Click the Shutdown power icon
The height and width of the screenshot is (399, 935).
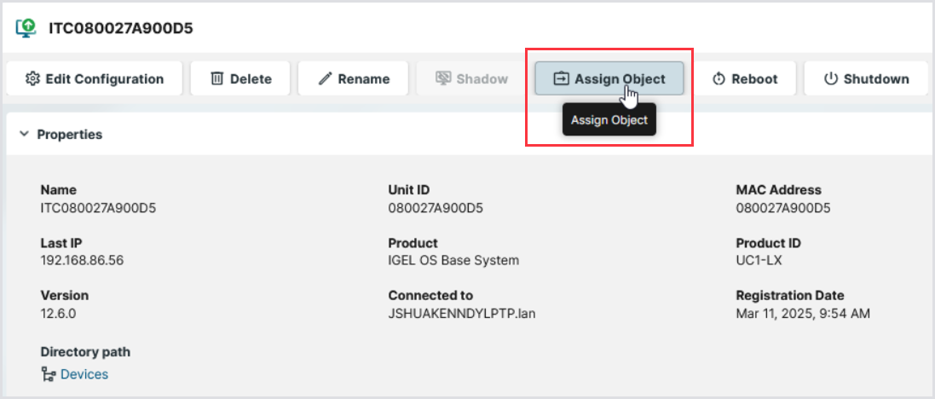[831, 78]
